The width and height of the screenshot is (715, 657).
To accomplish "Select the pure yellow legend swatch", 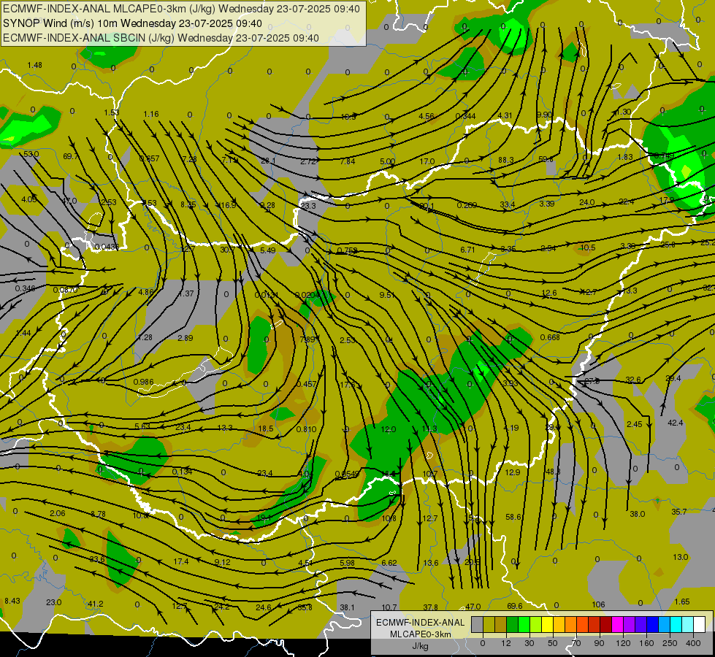I will coord(547,624).
